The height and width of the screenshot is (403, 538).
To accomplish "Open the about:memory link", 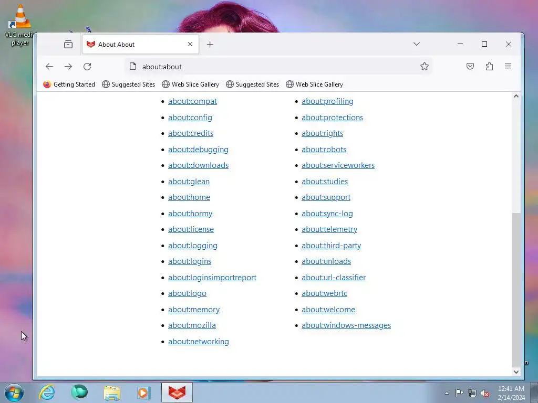I will [194, 310].
